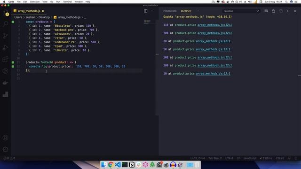301x169 pixels.
Task: Open the Run and Debug view
Action: [x=5, y=47]
